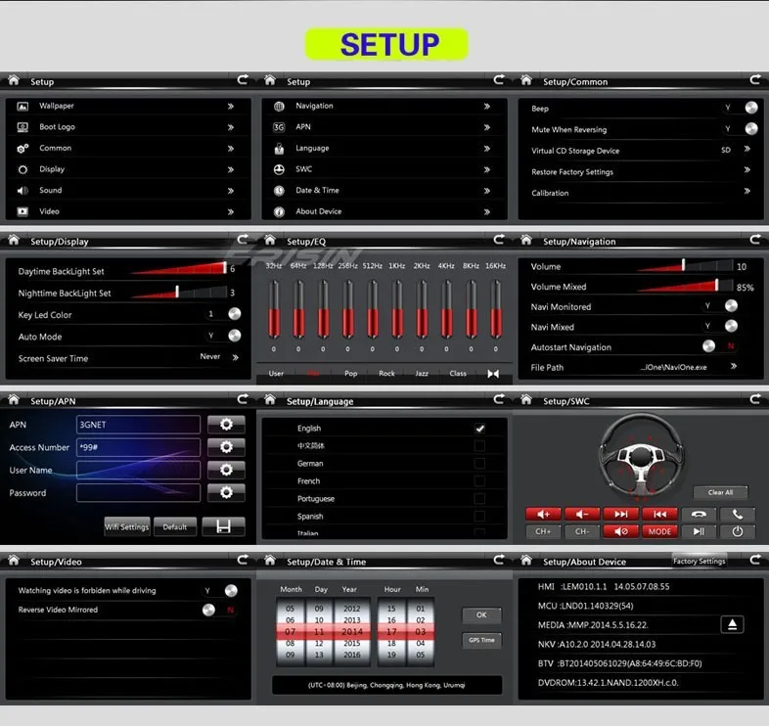Click Default button in APN panel
The image size is (769, 726).
point(174,526)
